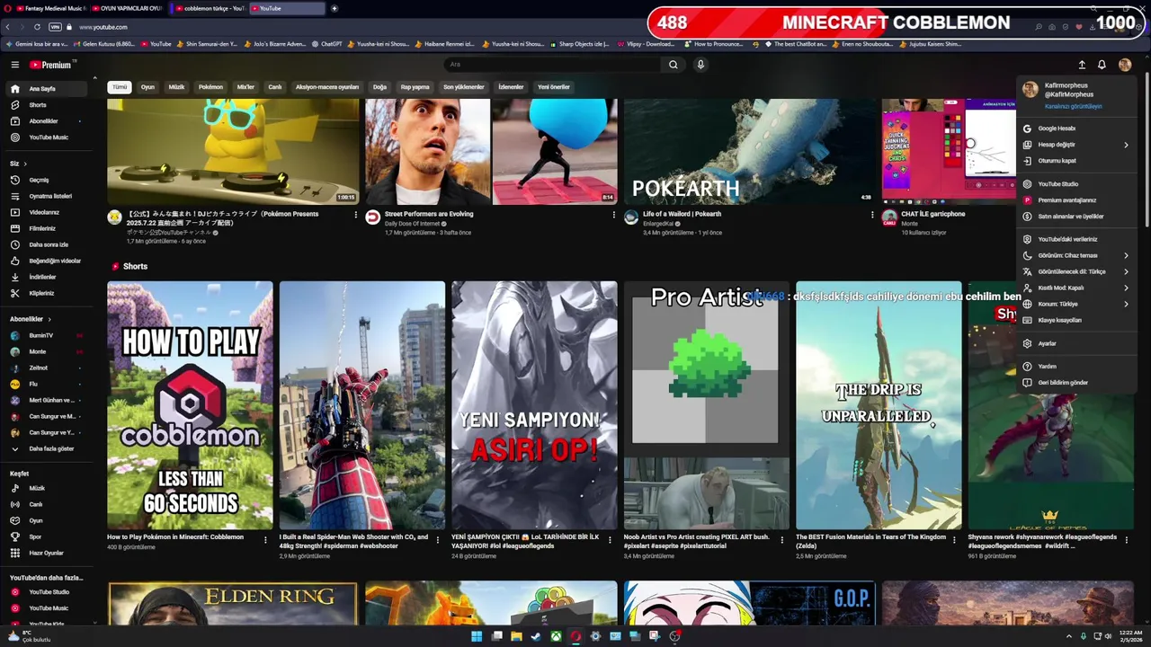Click Kanalınızı görüntüleyin link
Image resolution: width=1151 pixels, height=647 pixels.
(x=1073, y=106)
